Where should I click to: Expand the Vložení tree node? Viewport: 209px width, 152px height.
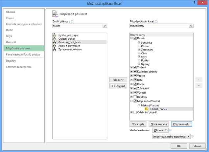pos(131,67)
